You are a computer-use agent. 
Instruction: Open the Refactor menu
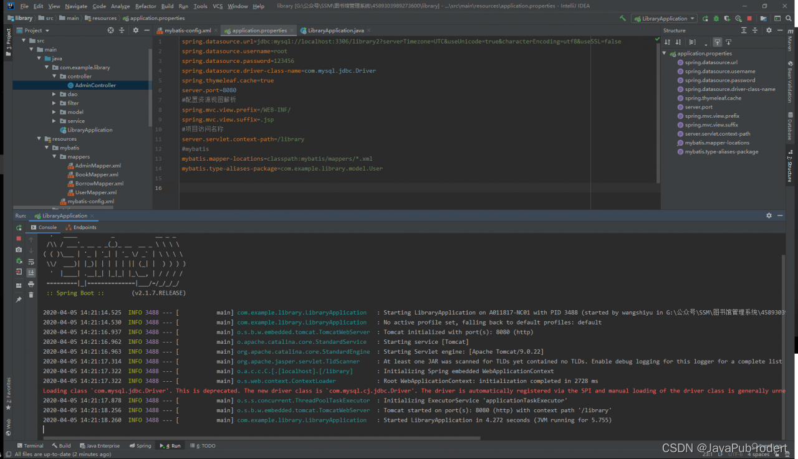tap(145, 6)
